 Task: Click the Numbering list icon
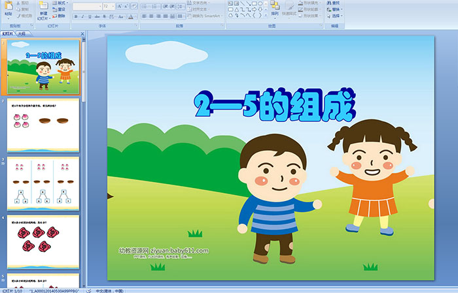point(156,6)
